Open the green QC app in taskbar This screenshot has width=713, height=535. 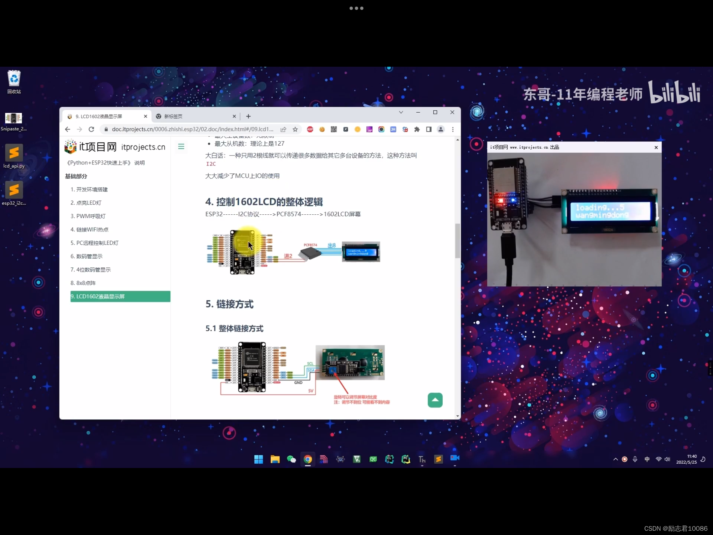pyautogui.click(x=373, y=459)
